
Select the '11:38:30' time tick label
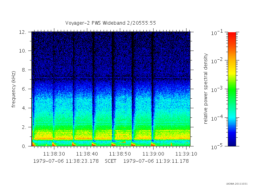[x=54, y=154]
